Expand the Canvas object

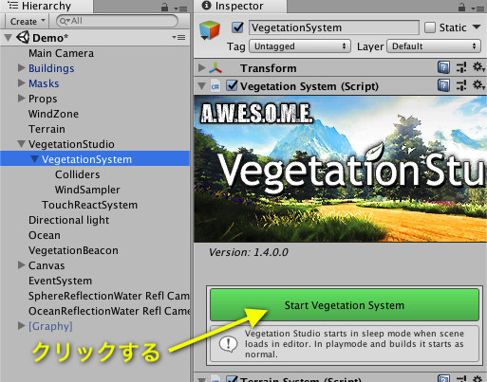coord(21,264)
